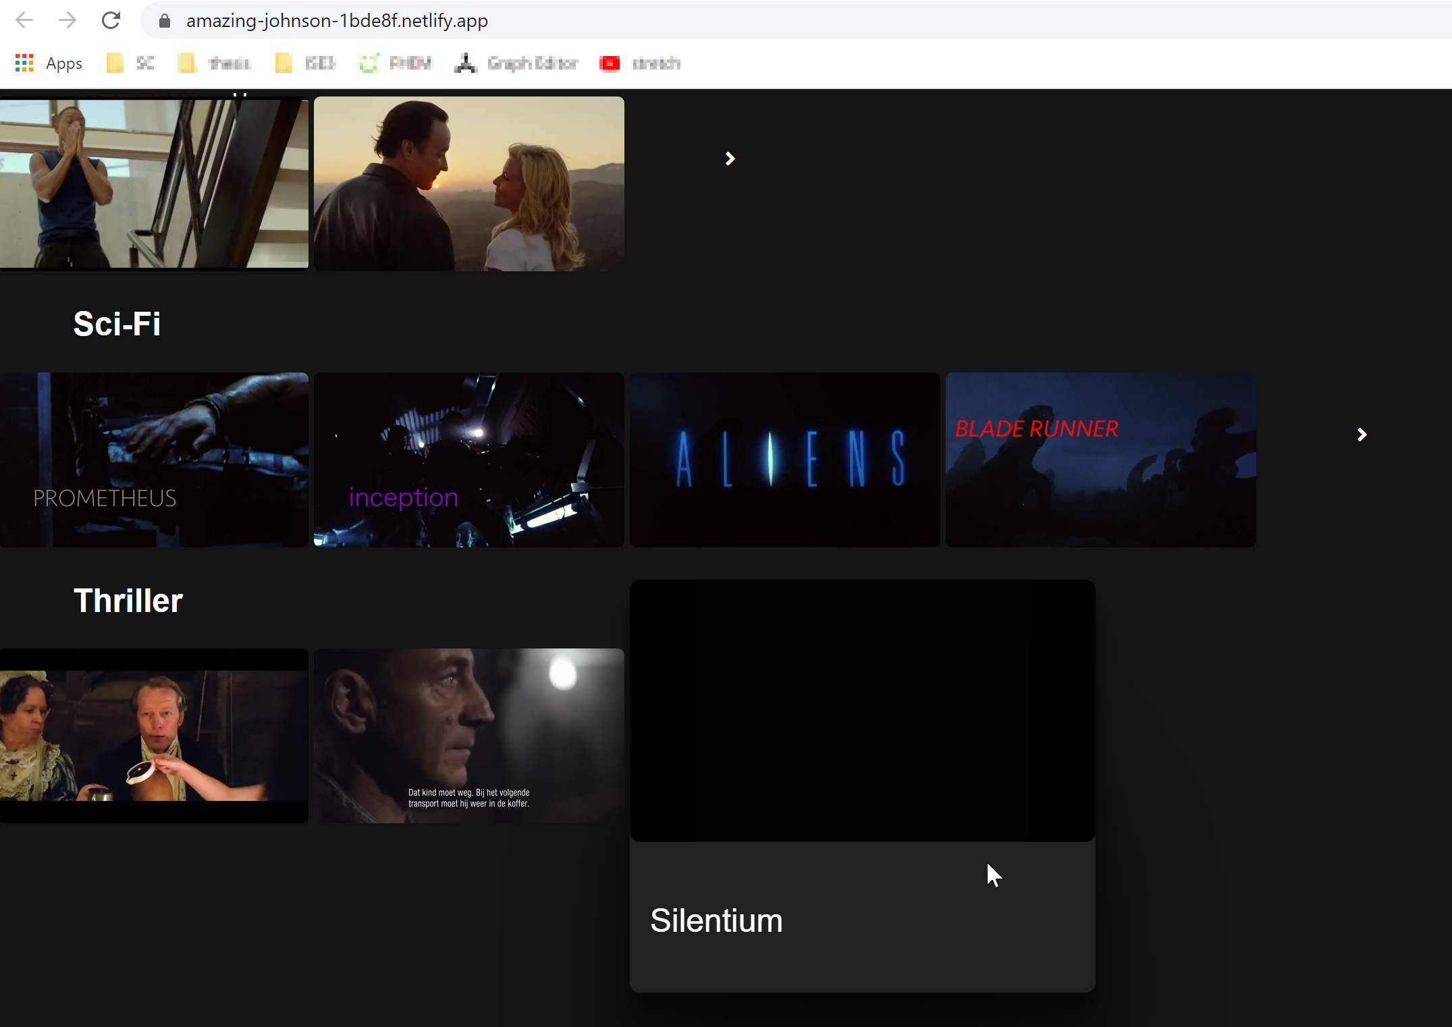Click the Thriller category heading
This screenshot has height=1027, width=1452.
[128, 600]
